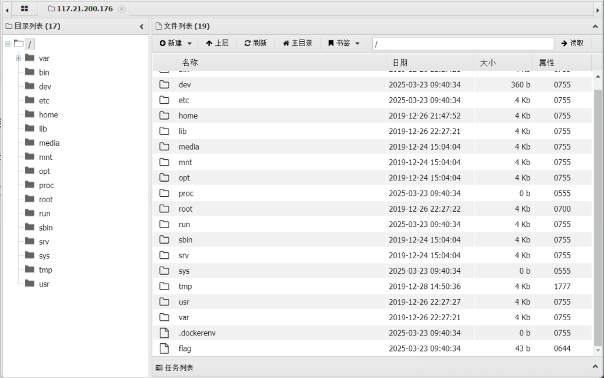Close the 117.21.200.176 tab

coord(122,9)
